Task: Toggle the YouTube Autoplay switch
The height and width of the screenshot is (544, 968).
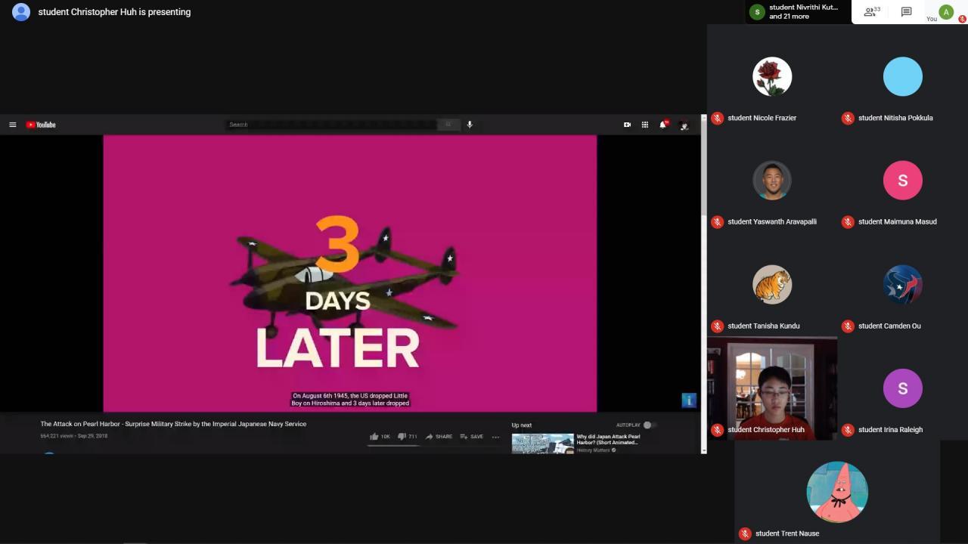Action: [648, 425]
